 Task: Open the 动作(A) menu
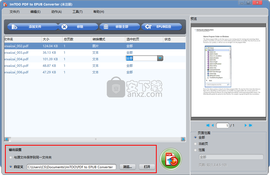click(x=57, y=12)
